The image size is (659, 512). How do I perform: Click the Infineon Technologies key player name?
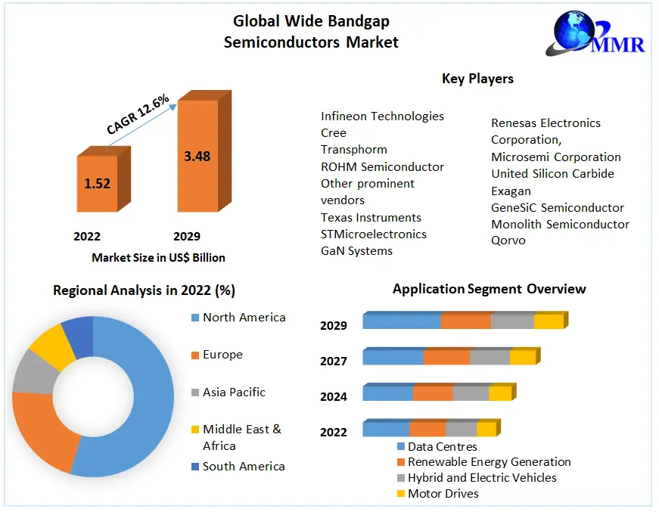pos(382,116)
